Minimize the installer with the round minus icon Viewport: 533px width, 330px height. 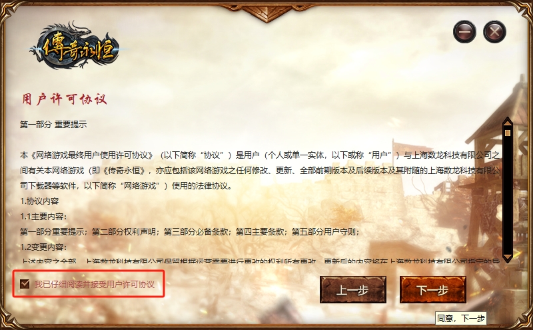[464, 32]
